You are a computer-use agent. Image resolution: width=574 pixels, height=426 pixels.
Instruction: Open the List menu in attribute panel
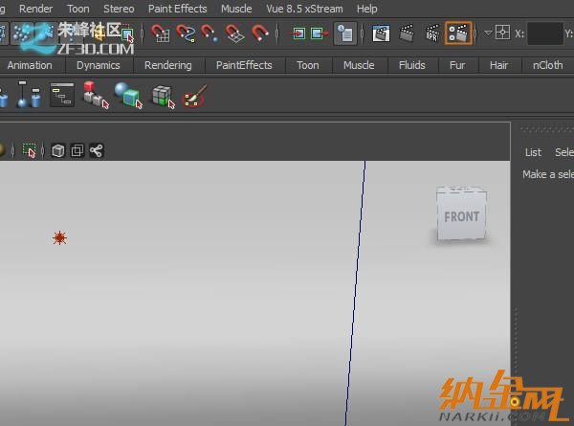533,152
